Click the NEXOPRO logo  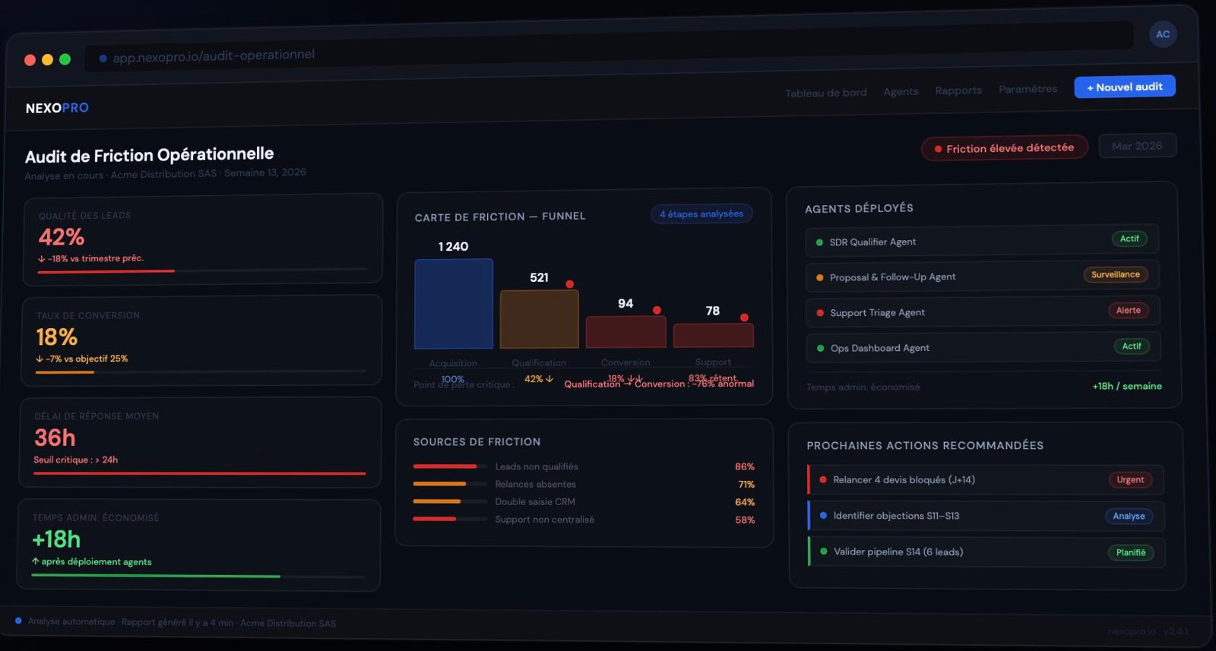(57, 108)
